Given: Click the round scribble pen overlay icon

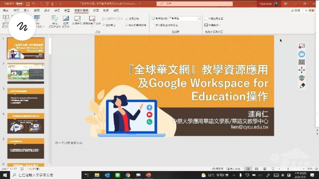Looking at the screenshot, I should pos(22,27).
